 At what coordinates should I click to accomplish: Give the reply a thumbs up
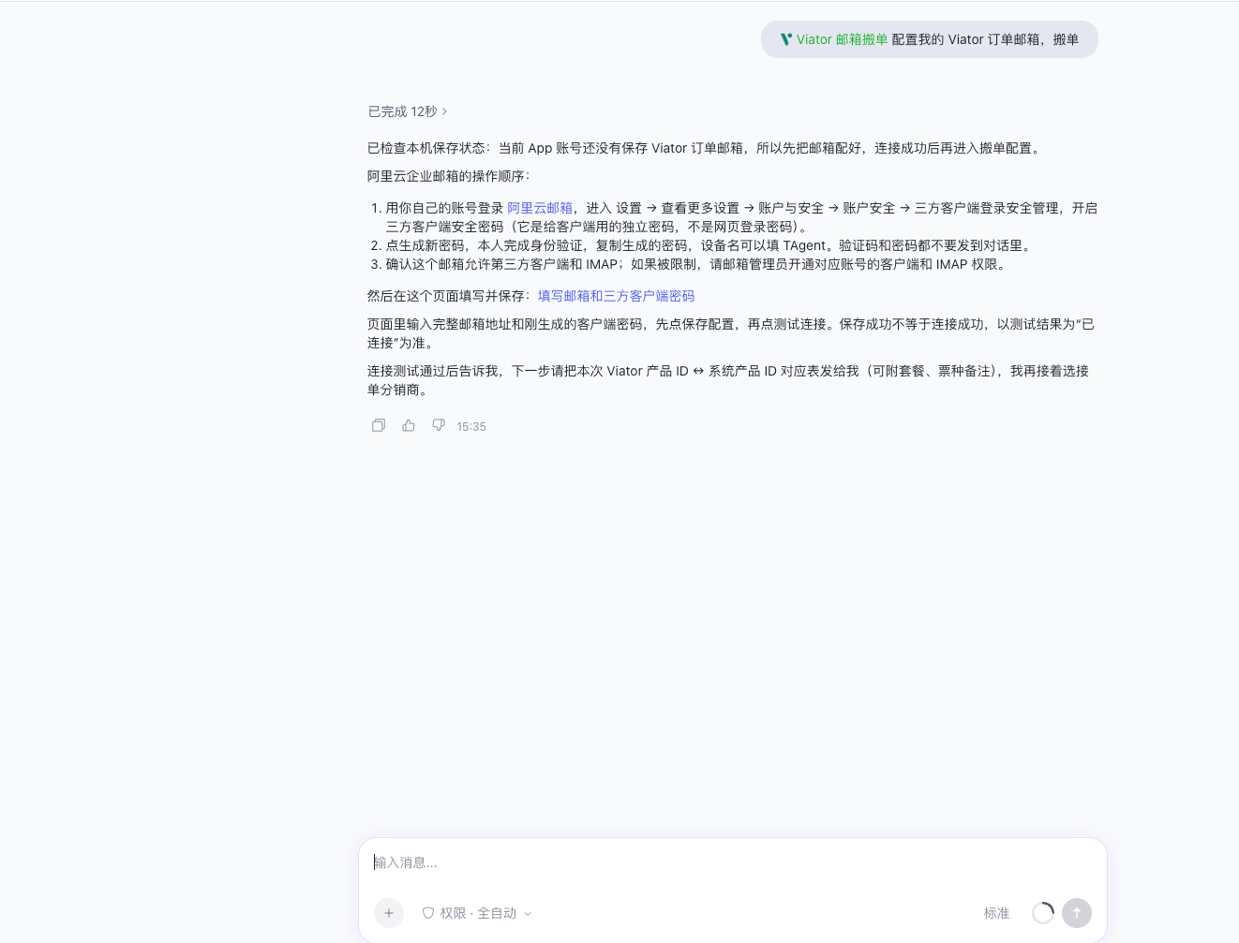tap(409, 425)
